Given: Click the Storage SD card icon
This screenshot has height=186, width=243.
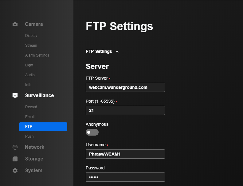Looking at the screenshot, I should coord(15,159).
